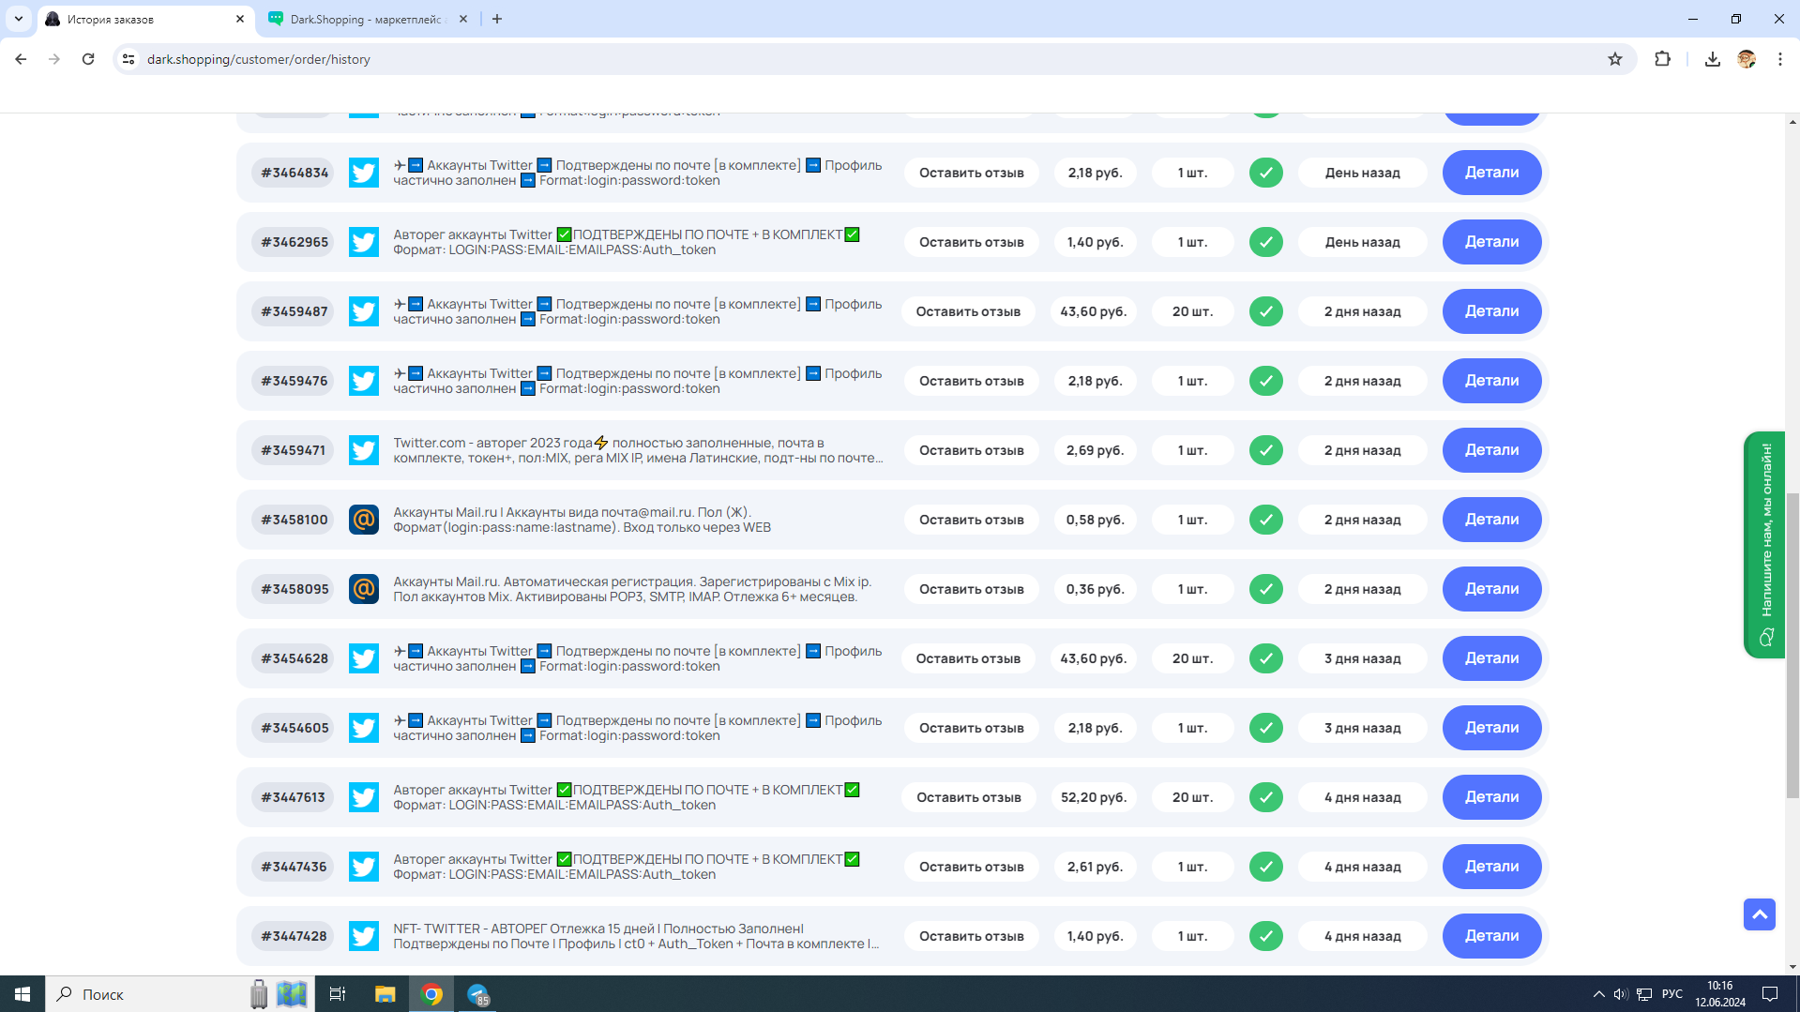Open File Explorer from the taskbar
The height and width of the screenshot is (1012, 1800).
click(385, 994)
